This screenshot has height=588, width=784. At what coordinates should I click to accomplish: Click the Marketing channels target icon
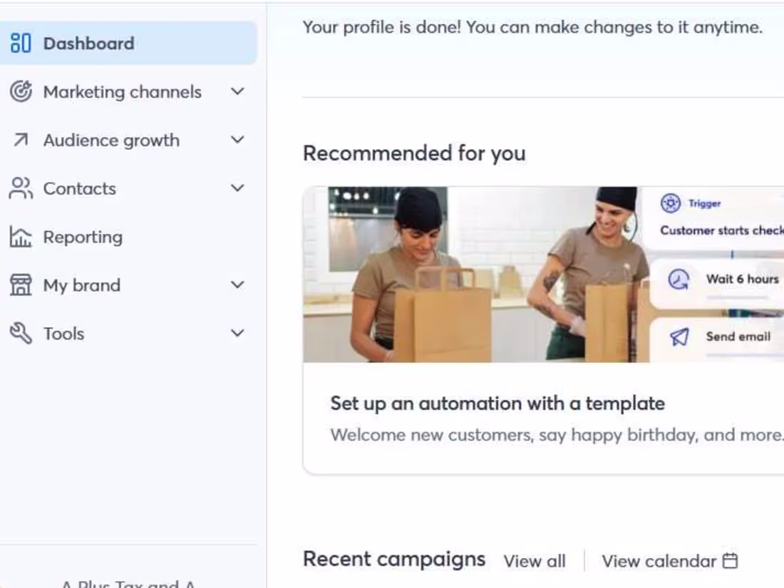click(21, 91)
